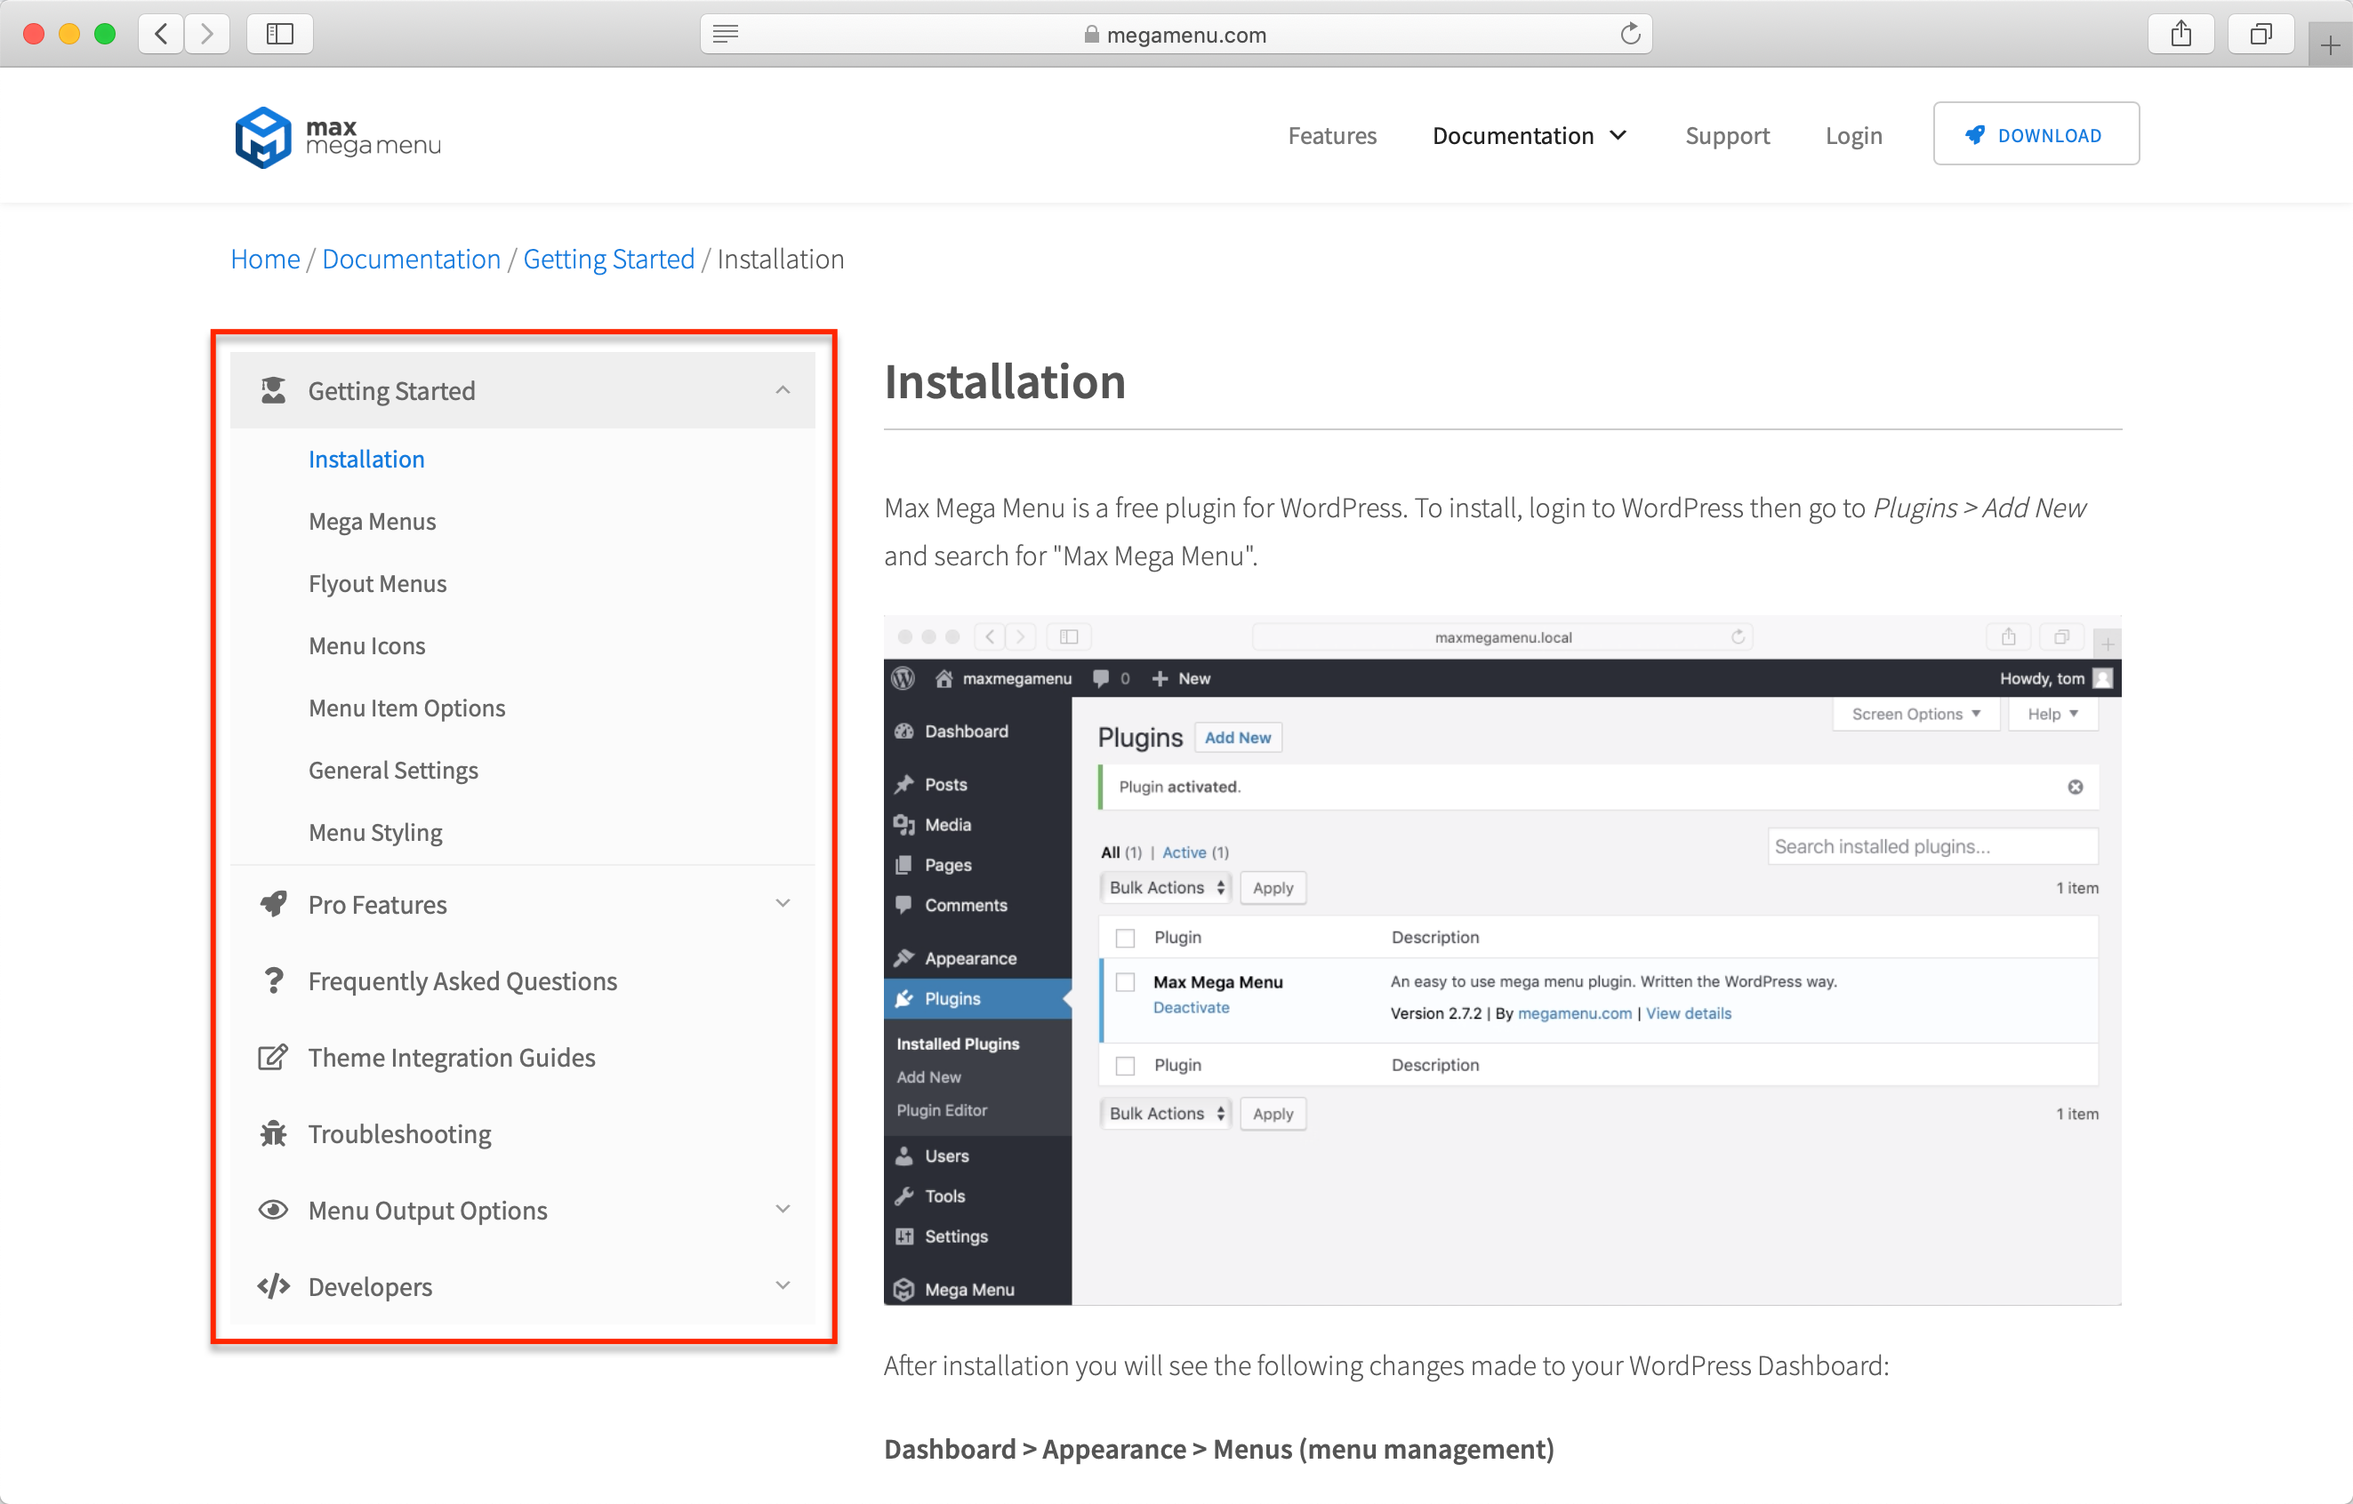Expand the Menu Output Options chevron
Viewport: 2353px width, 1504px height.
coord(783,1209)
